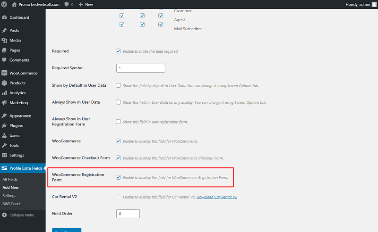
Task: Open the Howdy, admin account menu
Action: (361, 4)
